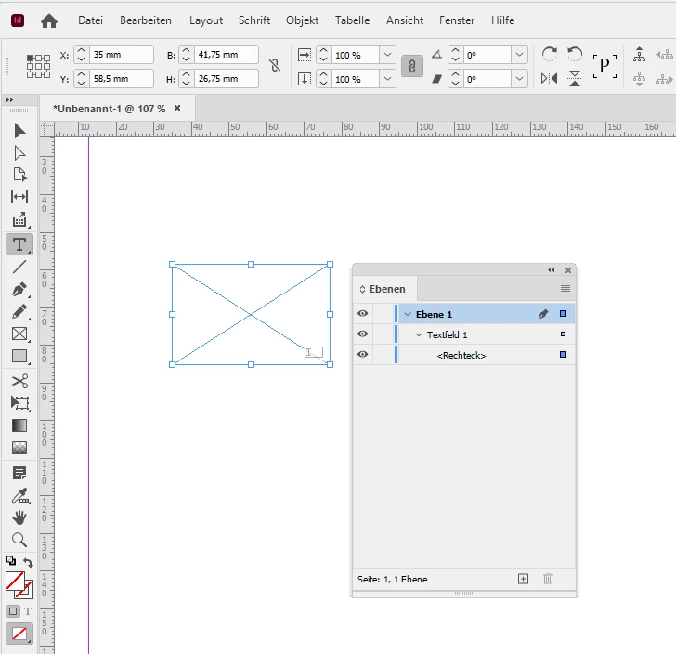The width and height of the screenshot is (676, 654).
Task: Select the Content Collector tool
Action: pos(19,219)
